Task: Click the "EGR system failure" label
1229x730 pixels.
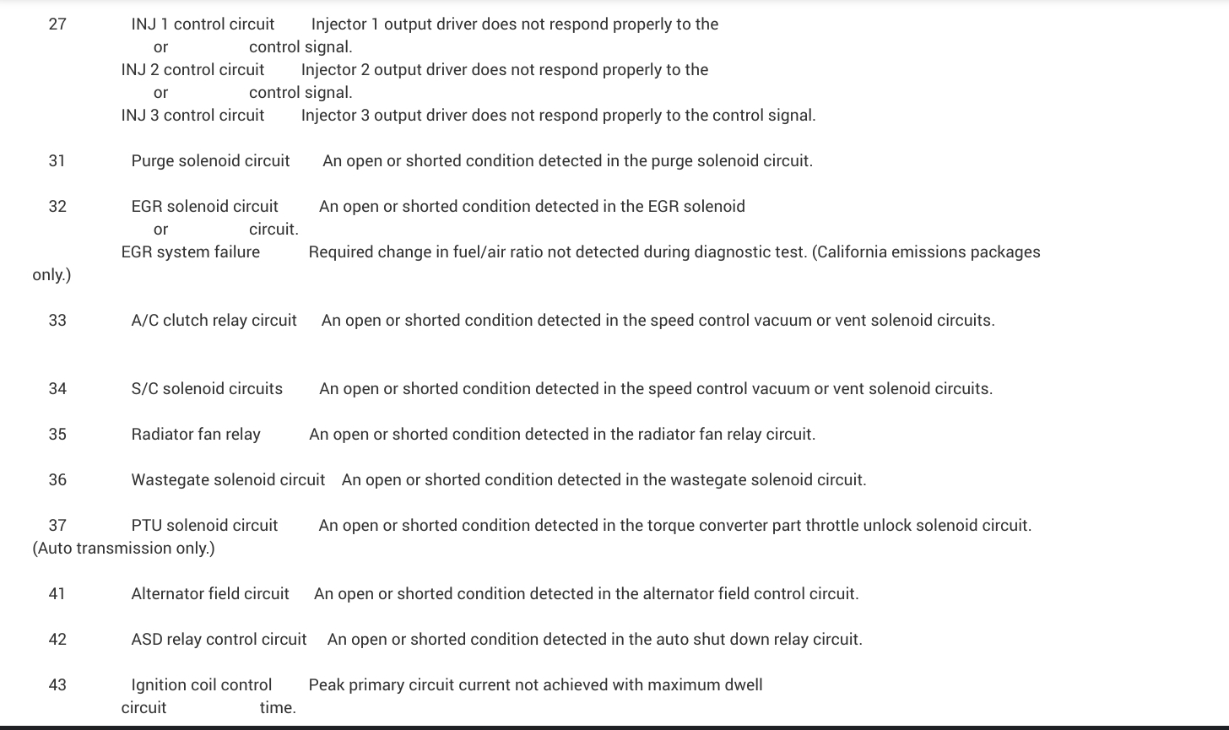Action: (x=191, y=252)
